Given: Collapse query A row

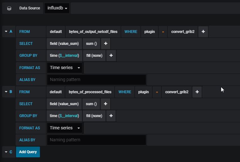Looking at the screenshot, I should point(6,32).
